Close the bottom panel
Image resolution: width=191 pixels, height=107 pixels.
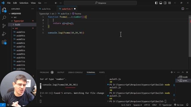pyautogui.click(x=187, y=72)
